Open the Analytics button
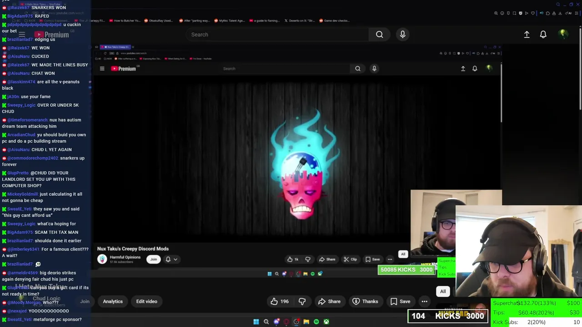This screenshot has height=327, width=582. tap(113, 302)
